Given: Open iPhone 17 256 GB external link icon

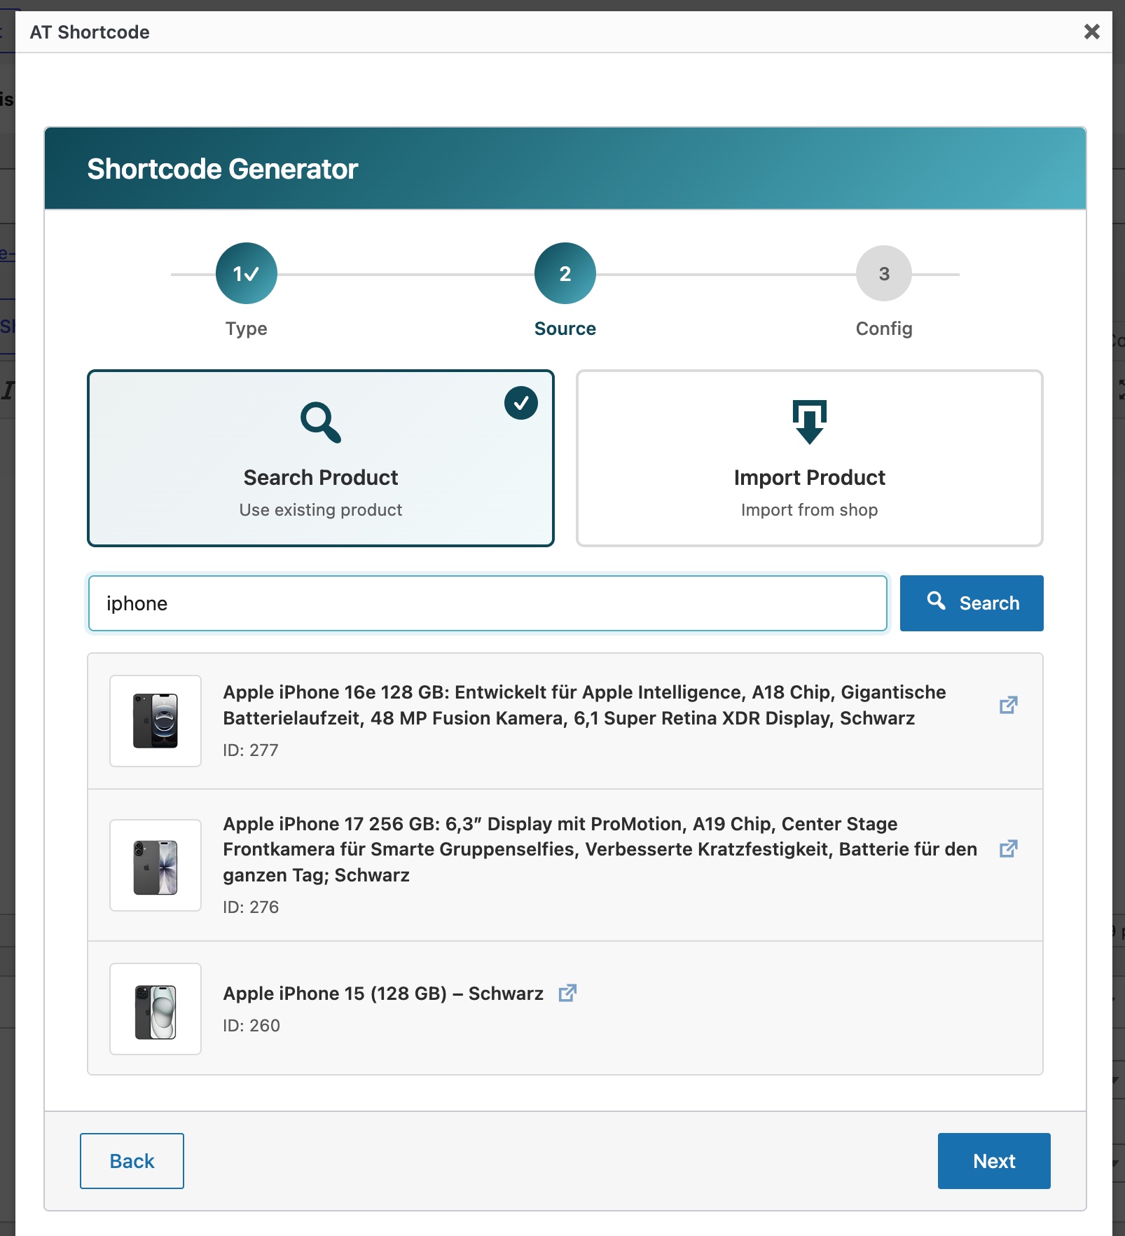Looking at the screenshot, I should click(1008, 849).
